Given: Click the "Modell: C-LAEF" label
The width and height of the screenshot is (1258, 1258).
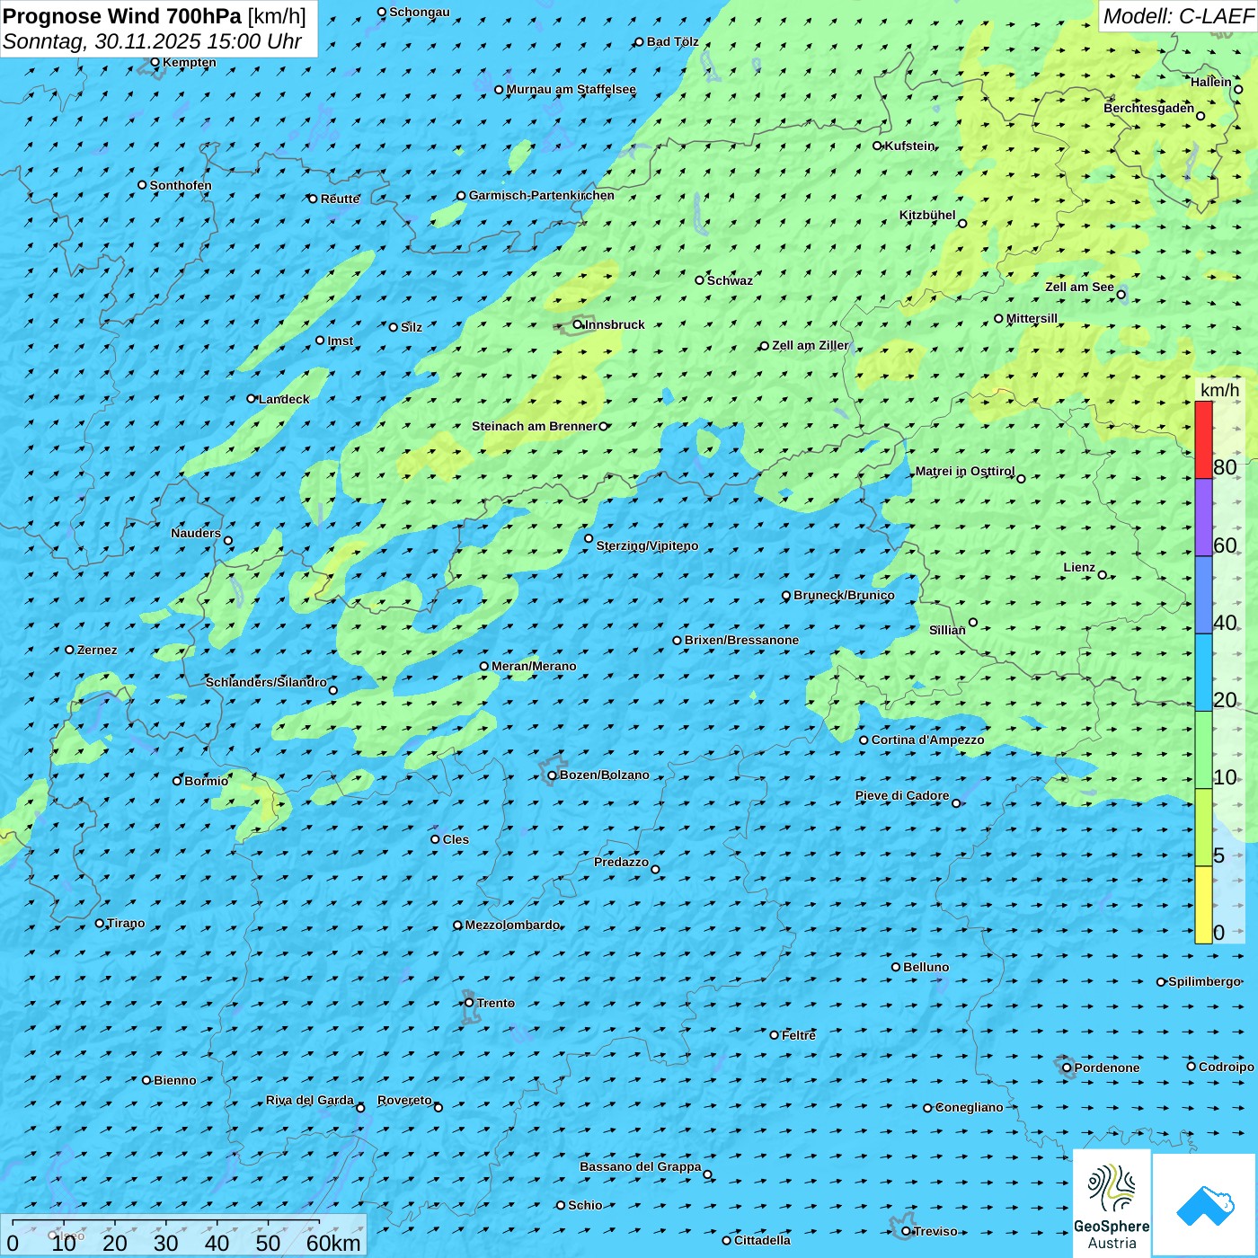Looking at the screenshot, I should (1178, 16).
